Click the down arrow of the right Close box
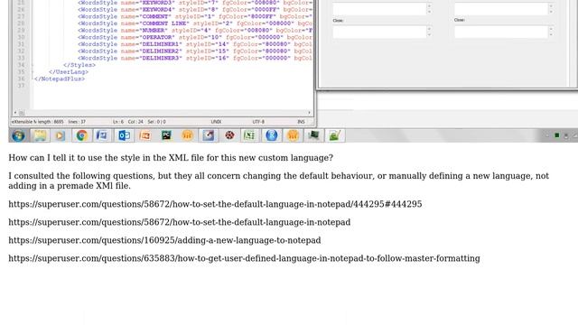Viewport: 578px width, 325px height. click(551, 34)
